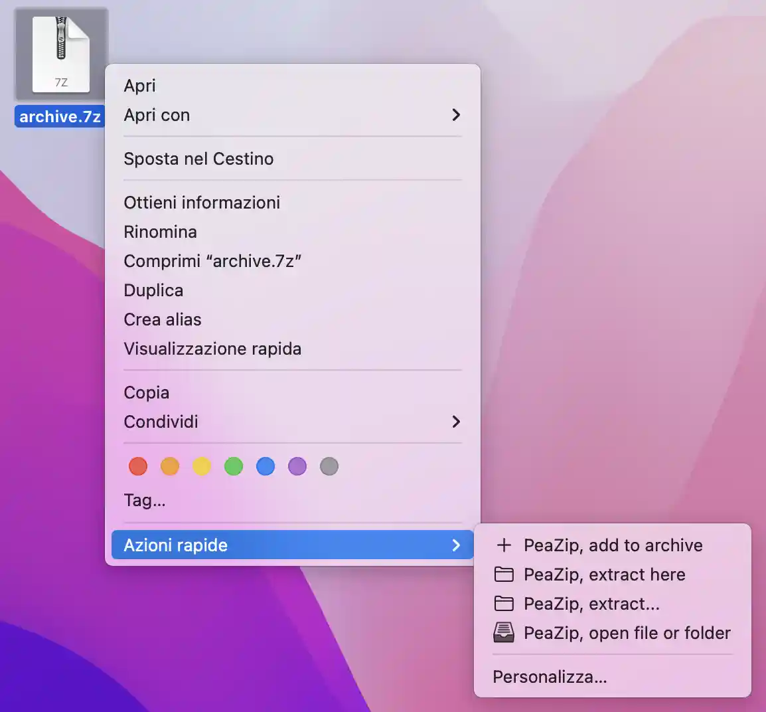
Task: Expand the Apri con submenu chevron
Action: (x=457, y=115)
